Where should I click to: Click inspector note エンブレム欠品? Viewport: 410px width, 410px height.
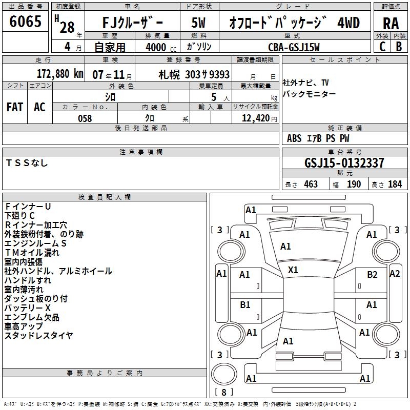32,317
